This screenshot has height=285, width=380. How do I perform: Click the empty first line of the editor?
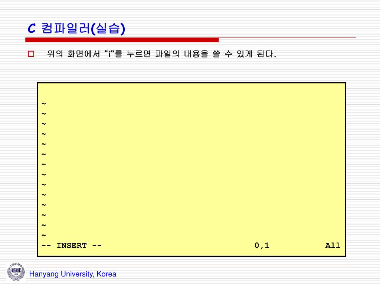click(x=191, y=93)
